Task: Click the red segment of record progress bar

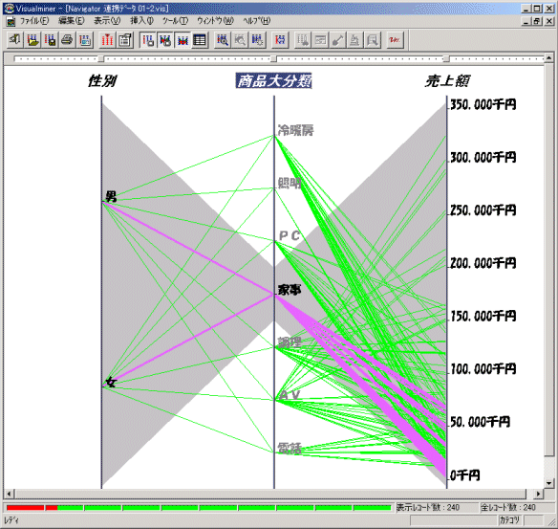Action: (x=32, y=508)
